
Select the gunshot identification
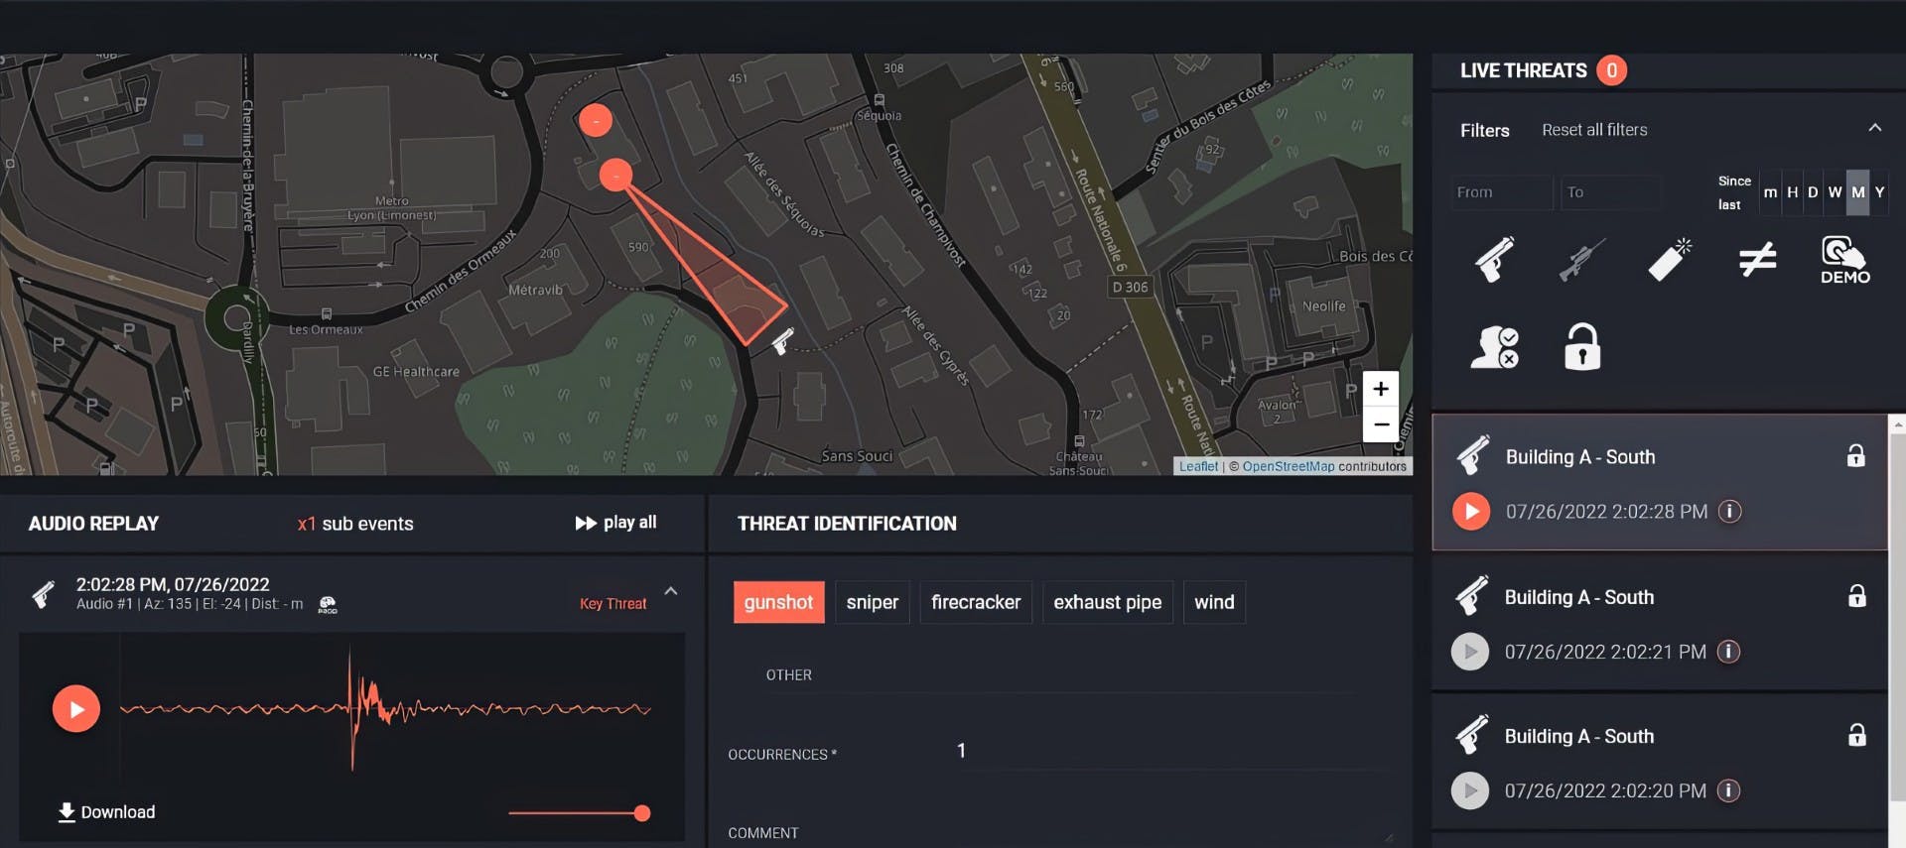[778, 602]
